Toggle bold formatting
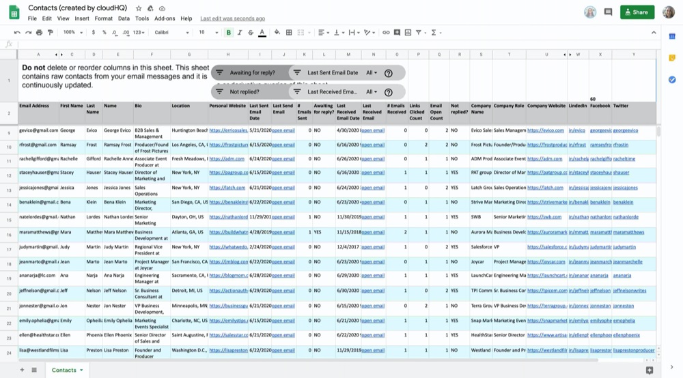 point(228,33)
